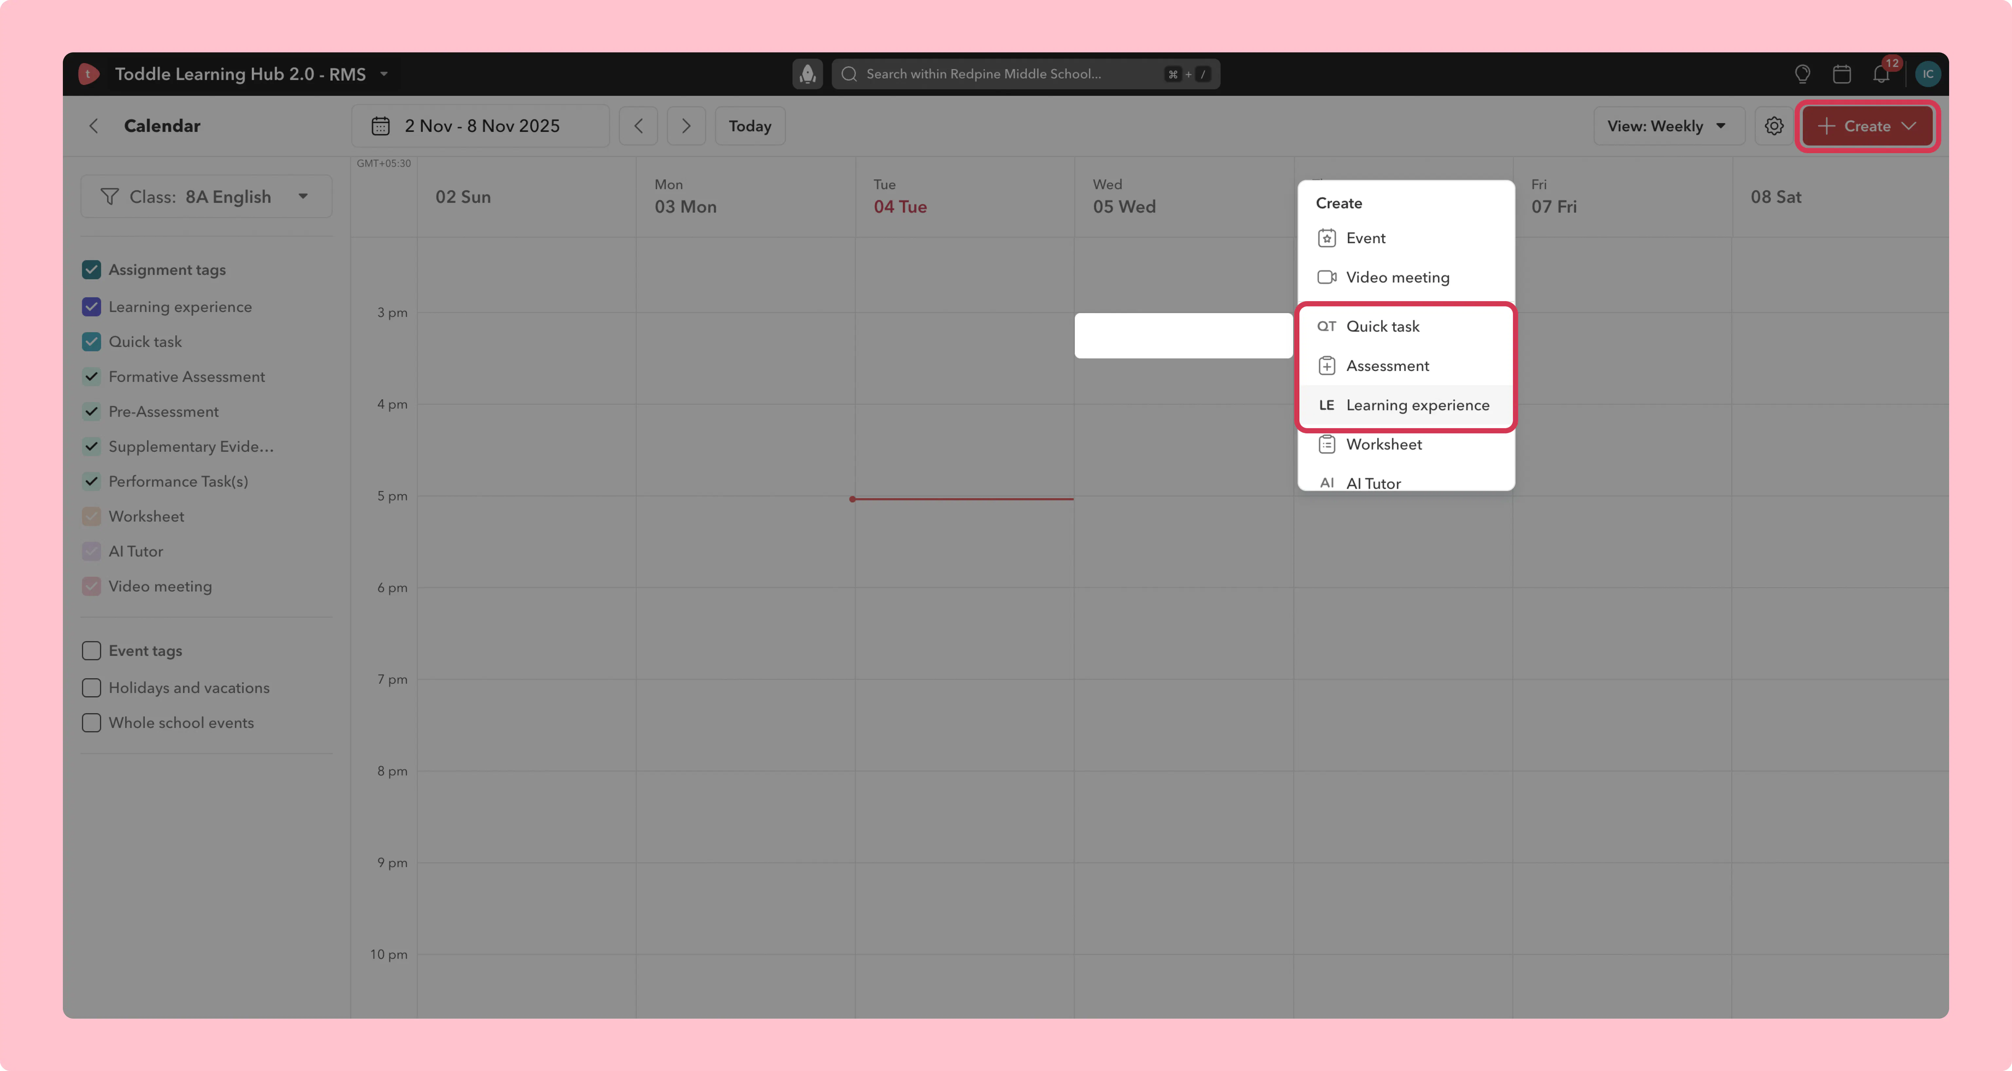Click the search magnifier icon
Image resolution: width=2012 pixels, height=1071 pixels.
(x=850, y=74)
